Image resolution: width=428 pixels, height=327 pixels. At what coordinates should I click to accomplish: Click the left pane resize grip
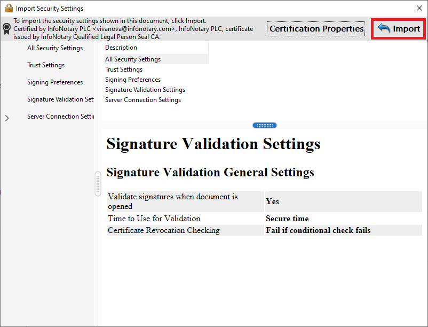98,183
